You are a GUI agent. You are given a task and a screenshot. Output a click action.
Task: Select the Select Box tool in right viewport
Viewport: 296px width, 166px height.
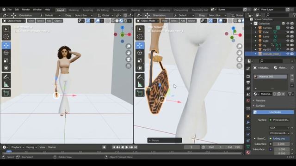coord(140,29)
